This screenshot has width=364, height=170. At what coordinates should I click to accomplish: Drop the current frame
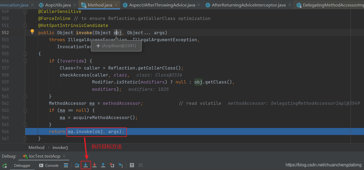click(112, 165)
